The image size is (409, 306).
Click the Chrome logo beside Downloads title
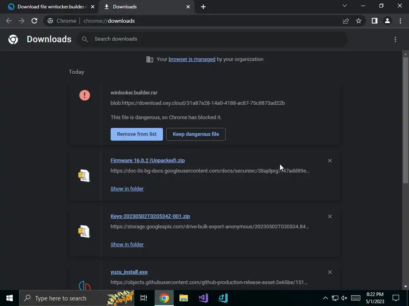(x=13, y=39)
